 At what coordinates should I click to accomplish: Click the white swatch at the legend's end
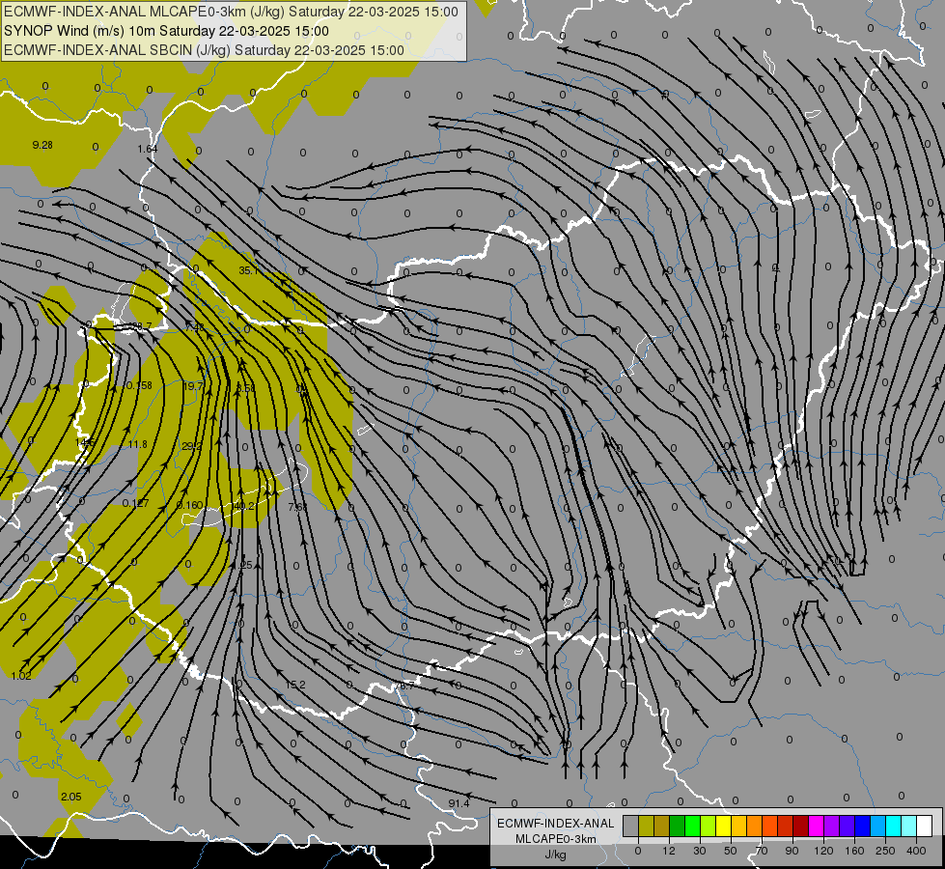[x=925, y=827]
